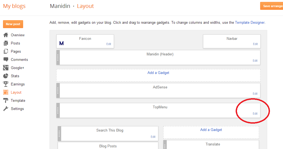Viewport: 283px width, 149px height.
Task: Click the Settings wrench icon
Action: point(6,109)
